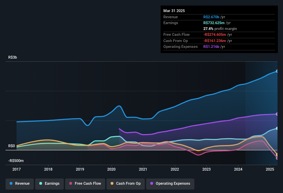Image resolution: width=283 pixels, height=193 pixels.
Task: Click the Cash From Op endpoint marker
Action: click(x=277, y=155)
